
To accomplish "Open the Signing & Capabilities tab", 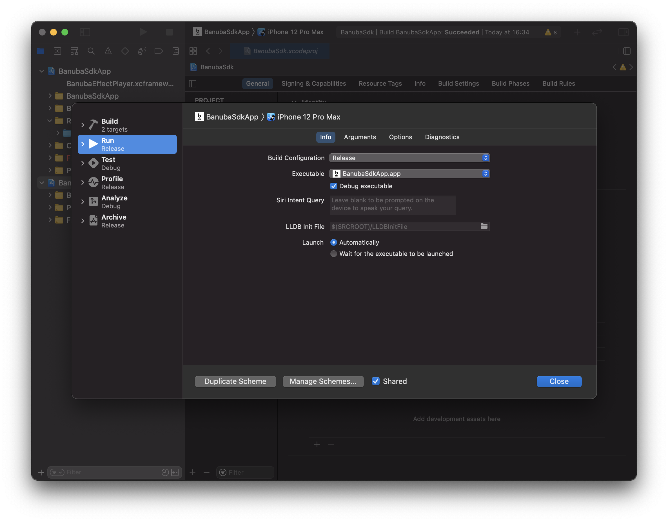I will [x=313, y=84].
